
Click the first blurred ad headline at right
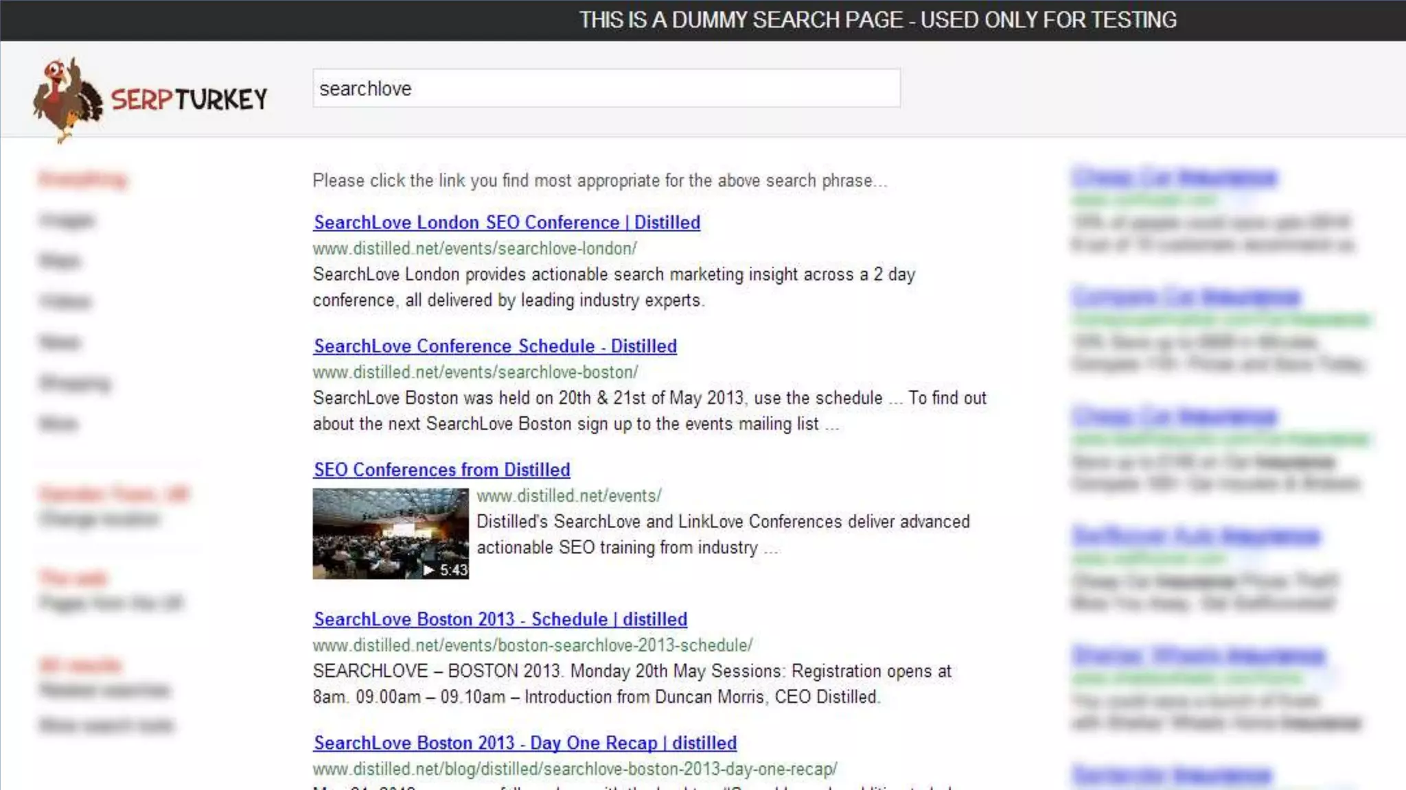1173,178
